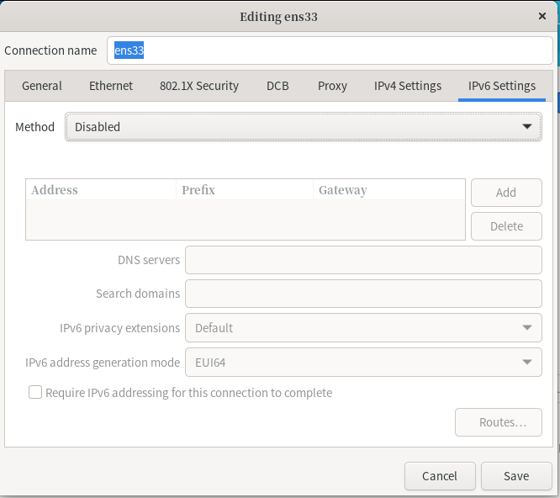The width and height of the screenshot is (560, 498).
Task: Go to 802.1X Security tab
Action: click(199, 86)
